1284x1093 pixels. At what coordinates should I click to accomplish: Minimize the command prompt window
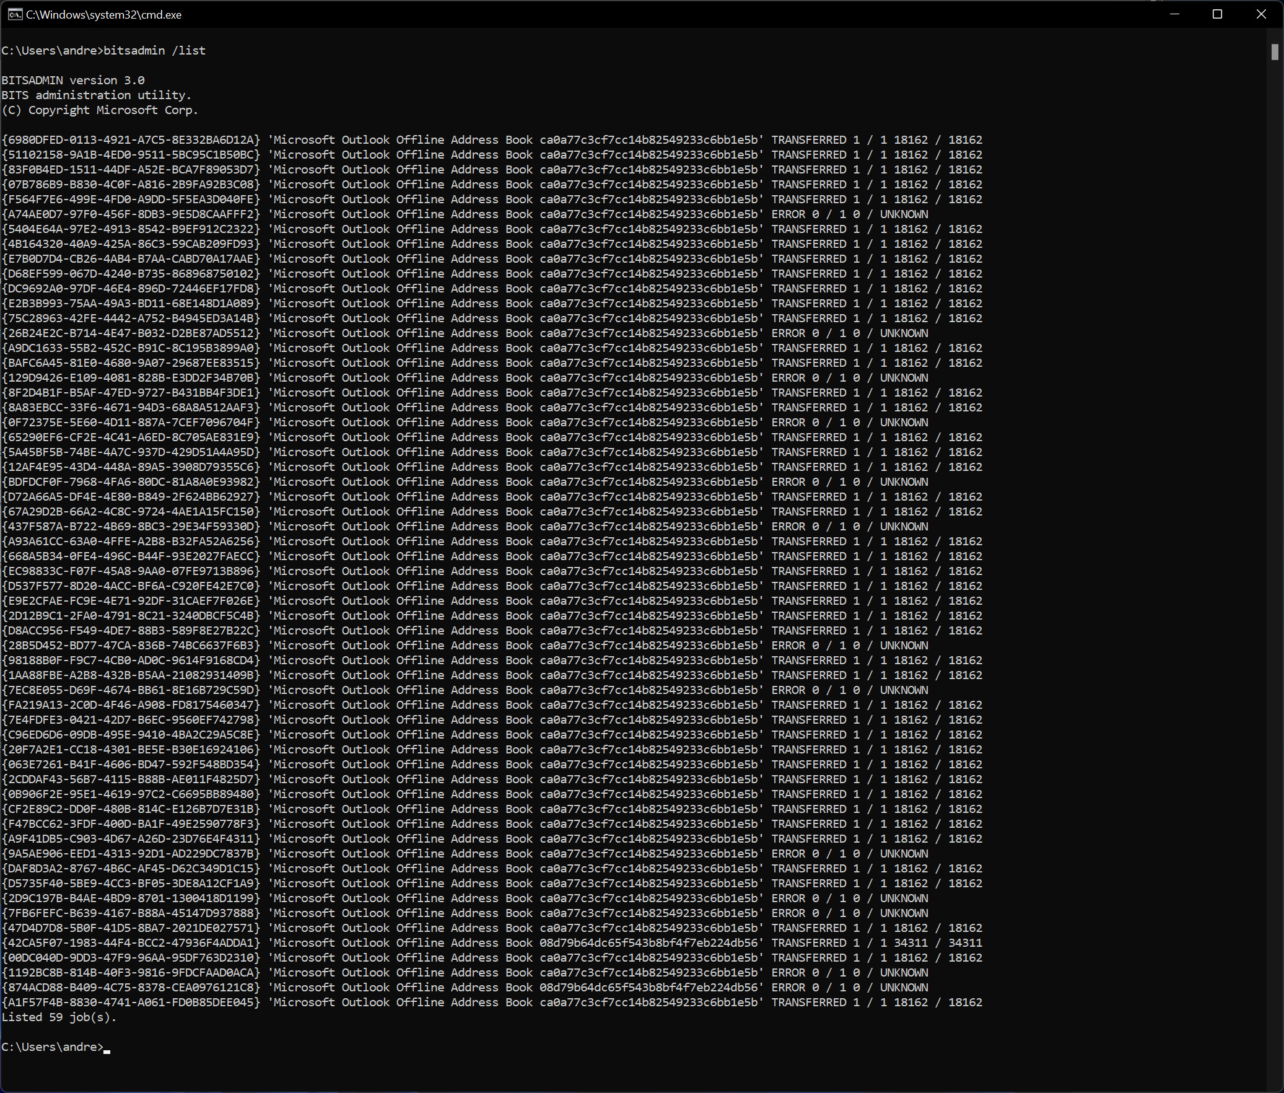[x=1174, y=14]
